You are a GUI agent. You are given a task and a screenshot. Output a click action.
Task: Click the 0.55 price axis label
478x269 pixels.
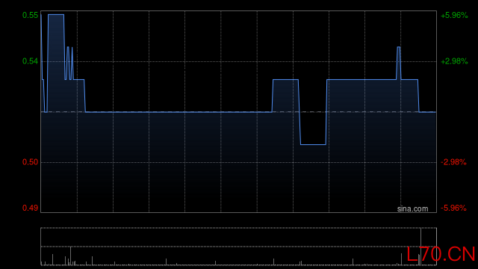pyautogui.click(x=30, y=15)
